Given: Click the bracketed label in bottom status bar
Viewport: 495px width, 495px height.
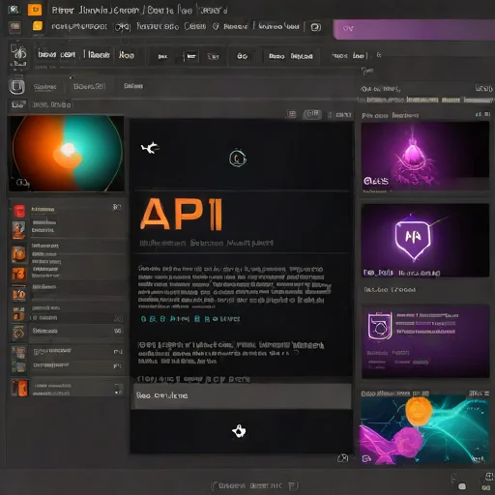Looking at the screenshot, I should coord(254,485).
